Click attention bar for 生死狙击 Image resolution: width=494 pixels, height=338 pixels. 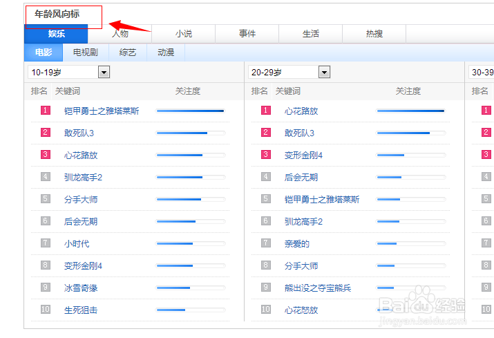point(191,310)
